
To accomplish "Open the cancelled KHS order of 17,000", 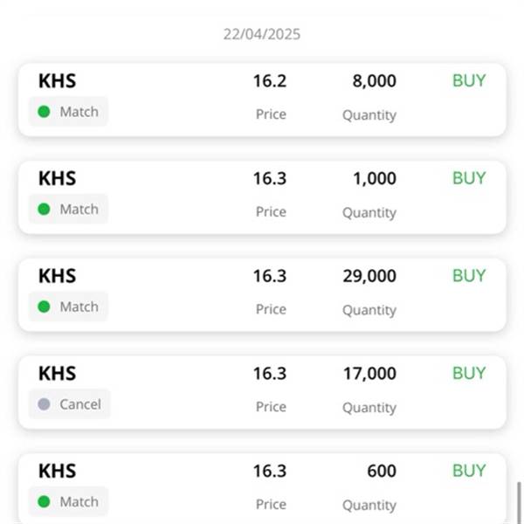I will coord(262,392).
